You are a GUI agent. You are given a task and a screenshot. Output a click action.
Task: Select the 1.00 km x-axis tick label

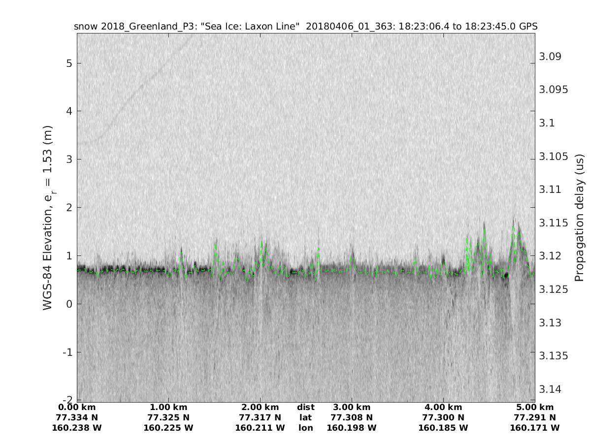tap(168, 407)
